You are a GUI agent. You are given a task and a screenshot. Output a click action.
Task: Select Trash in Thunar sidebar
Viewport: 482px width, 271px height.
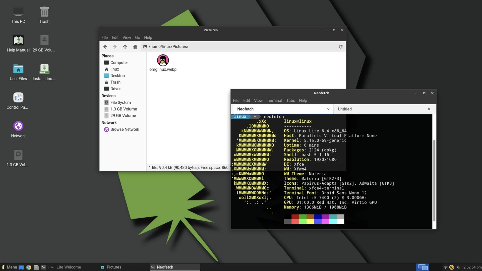point(115,82)
